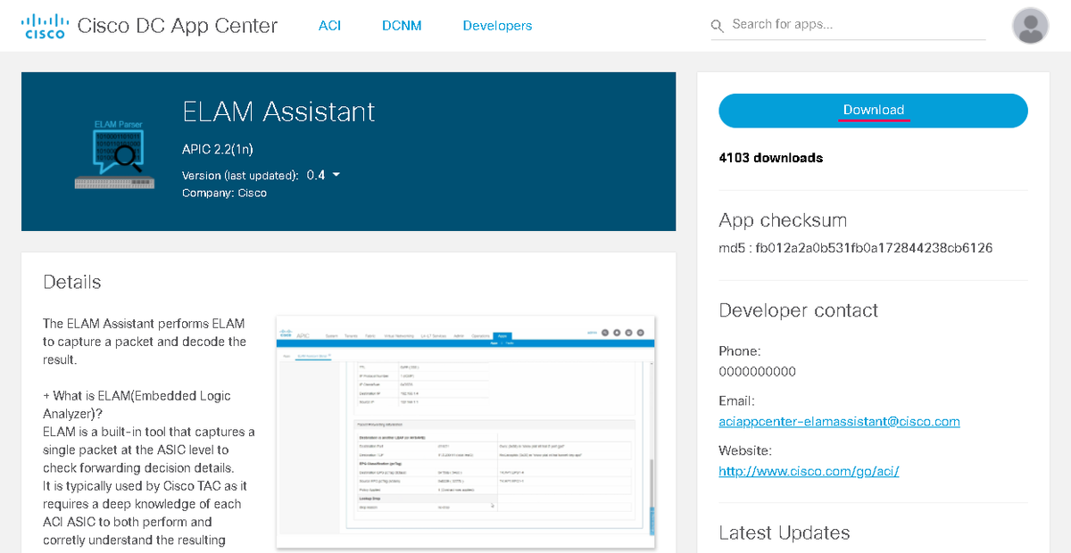Open the APIC screenshot thumbnail in Details
1071x553 pixels.
466,430
